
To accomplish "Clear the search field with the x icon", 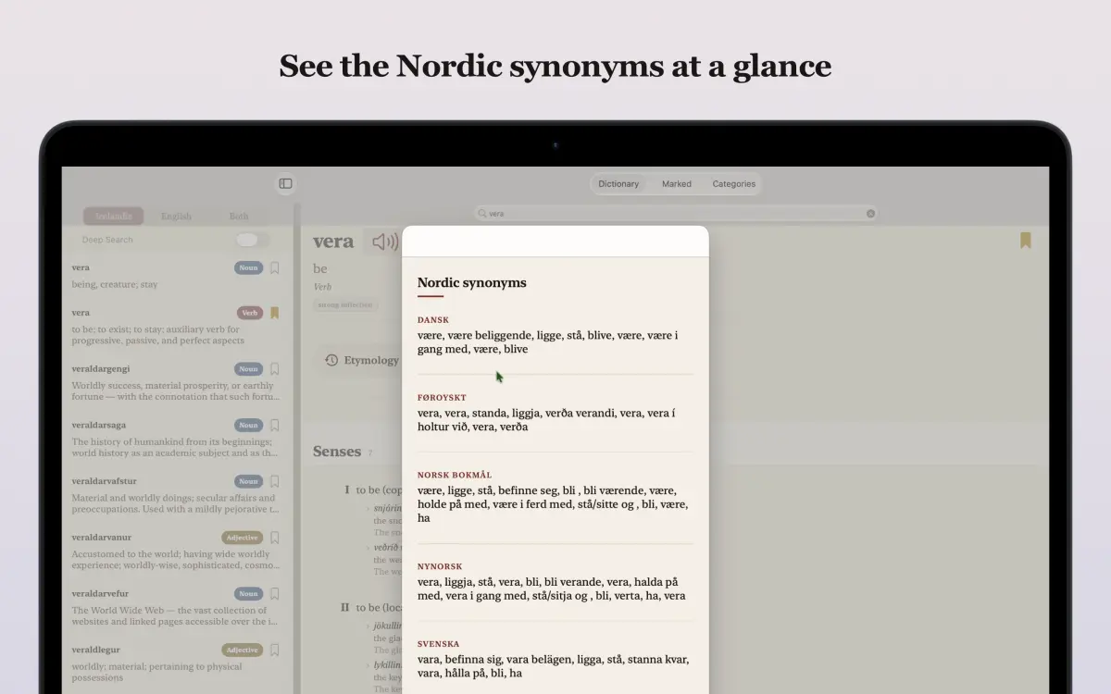I will 870,214.
